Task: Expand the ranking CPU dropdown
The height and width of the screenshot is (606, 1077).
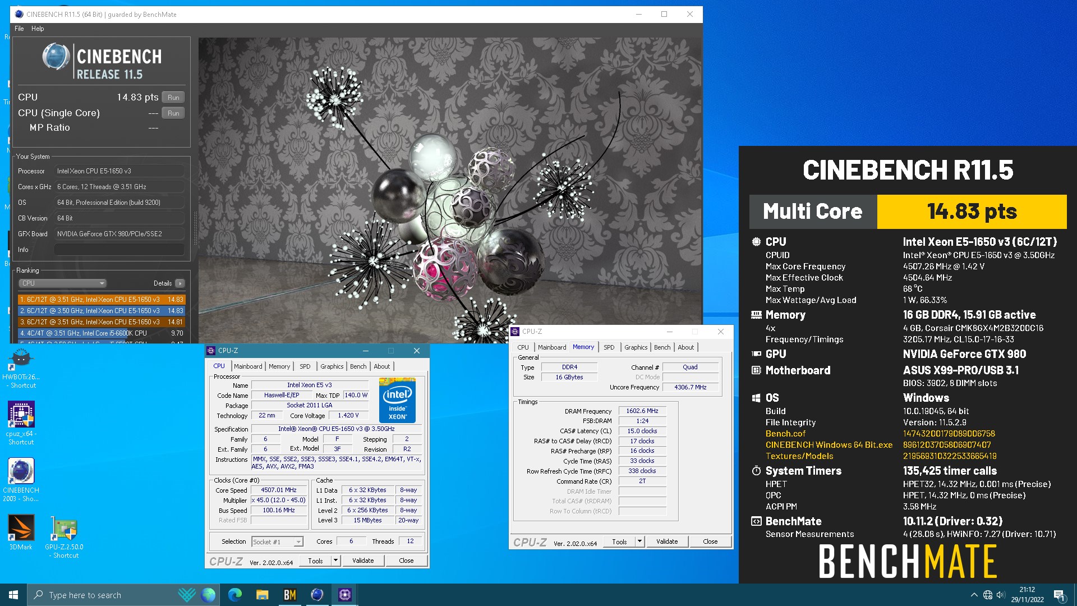Action: point(62,283)
